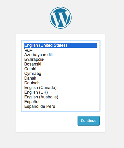This screenshot has width=124, height=148.
Task: Select Català language
Action: coord(61,69)
